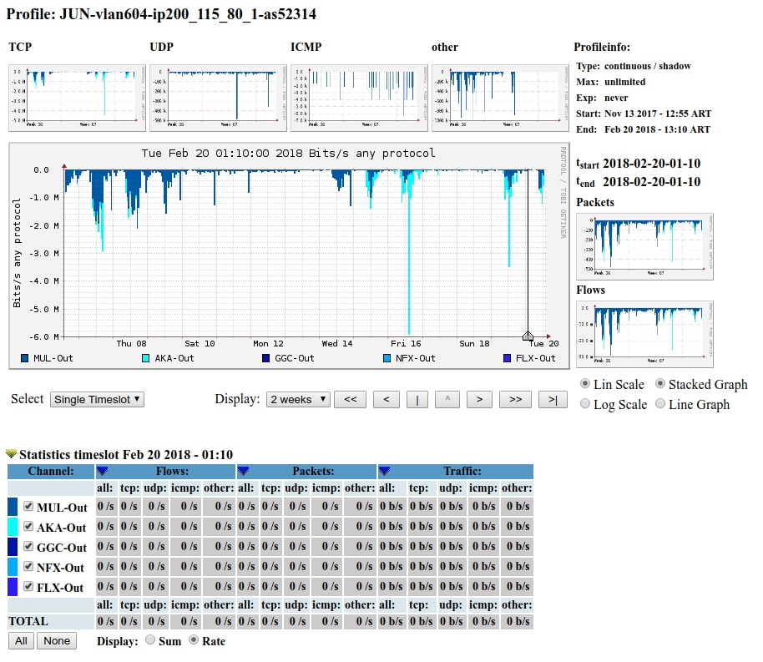Center the cursor using the | button
The width and height of the screenshot is (763, 662).
tap(417, 400)
